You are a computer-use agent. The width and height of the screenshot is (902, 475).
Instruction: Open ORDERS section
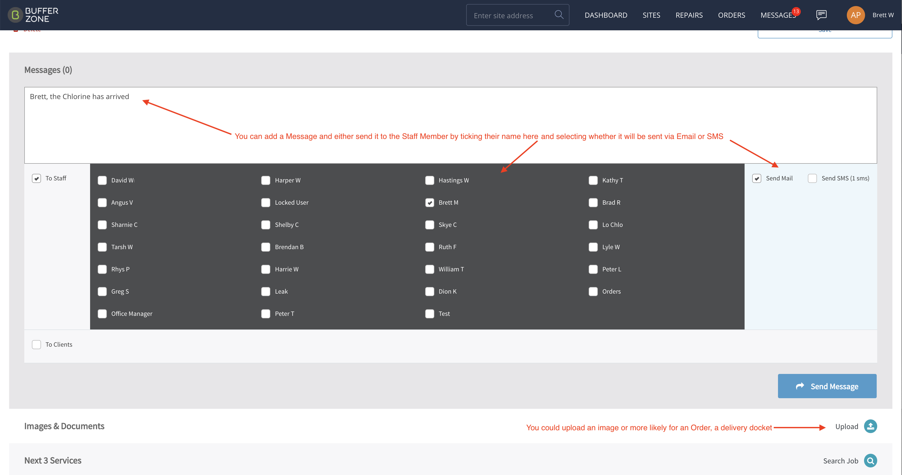coord(731,15)
